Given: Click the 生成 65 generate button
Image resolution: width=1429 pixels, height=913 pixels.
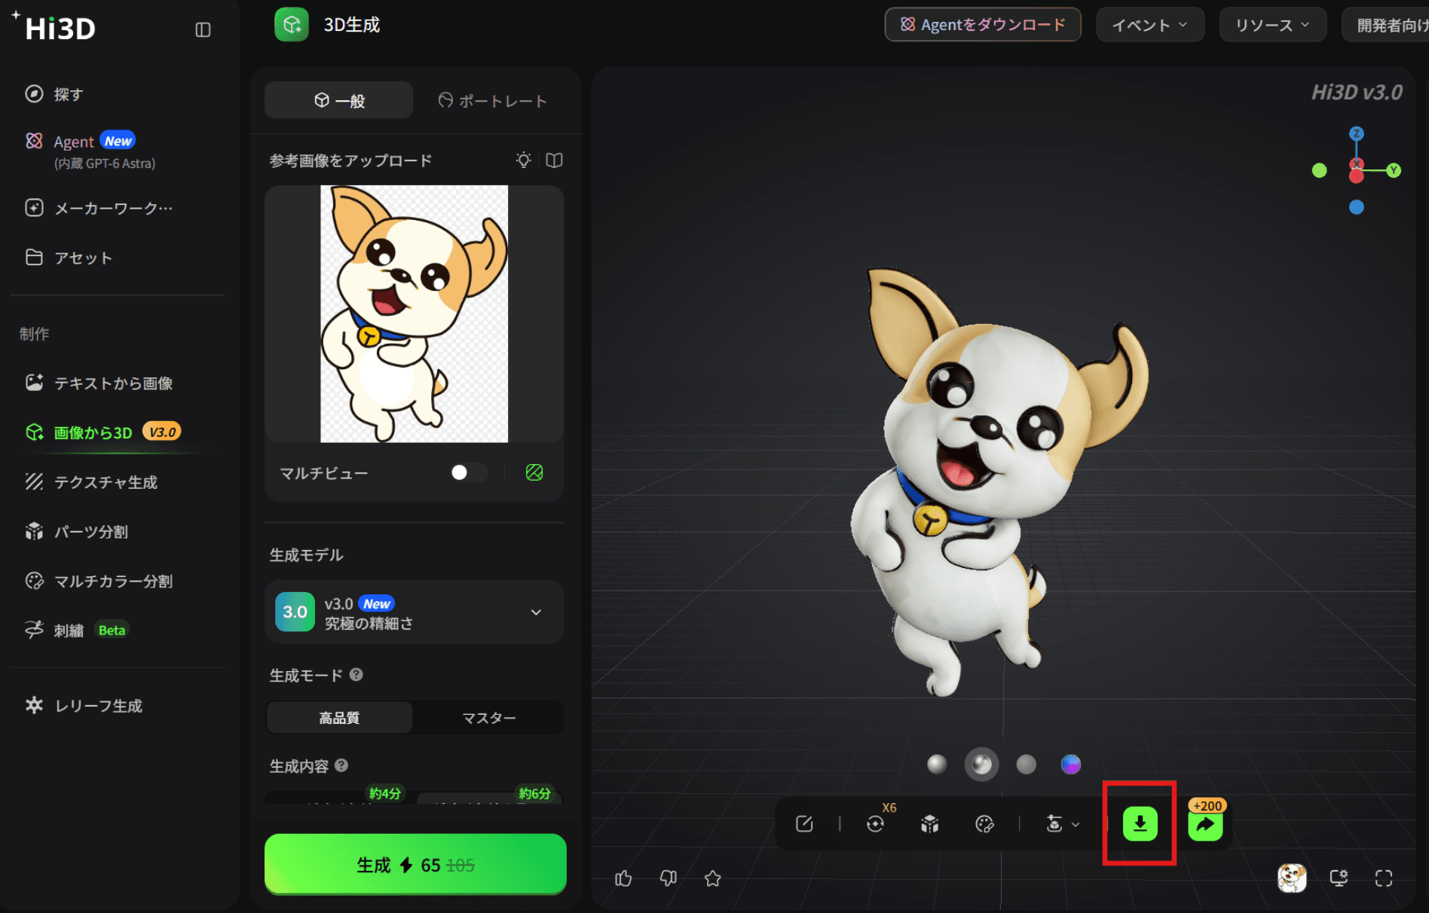Looking at the screenshot, I should (415, 864).
